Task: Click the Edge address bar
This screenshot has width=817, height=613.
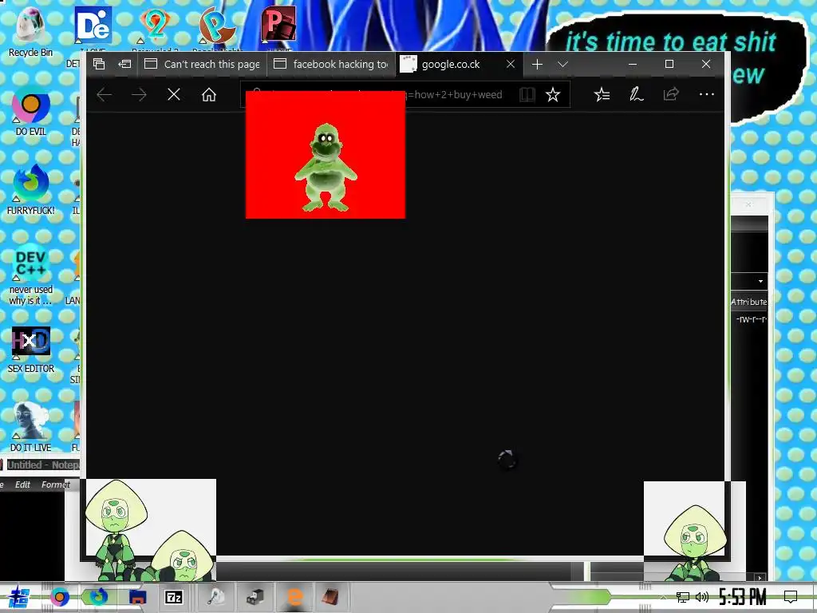Action: tap(405, 94)
